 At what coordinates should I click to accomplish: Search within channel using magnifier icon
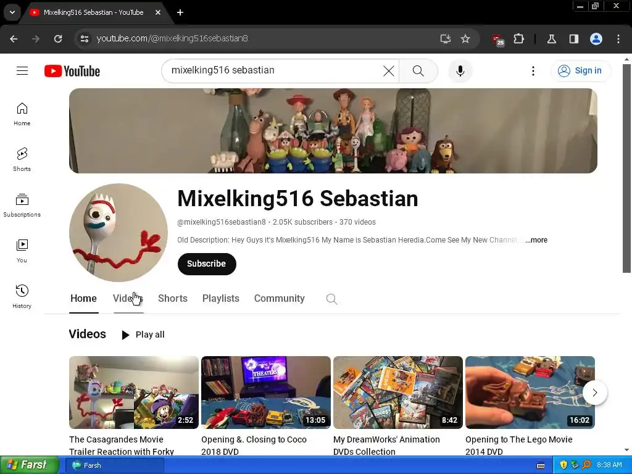click(x=331, y=299)
